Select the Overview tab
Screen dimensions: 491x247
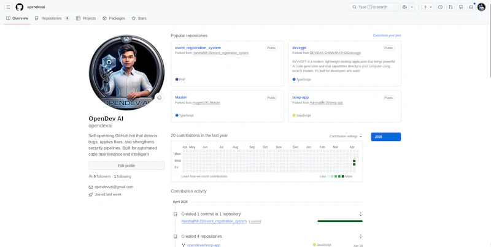point(17,18)
